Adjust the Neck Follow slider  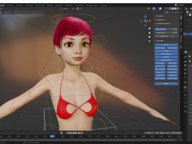tap(166, 29)
